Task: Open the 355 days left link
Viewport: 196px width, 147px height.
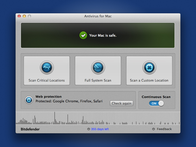Action: (x=100, y=129)
